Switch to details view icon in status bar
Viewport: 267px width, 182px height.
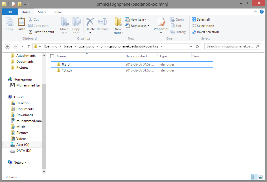coord(254,177)
